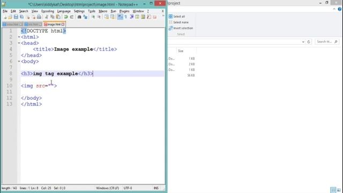Image resolution: width=343 pixels, height=193 pixels.
Task: Click the UTF-8 encoding status bar entry
Action: (128, 188)
